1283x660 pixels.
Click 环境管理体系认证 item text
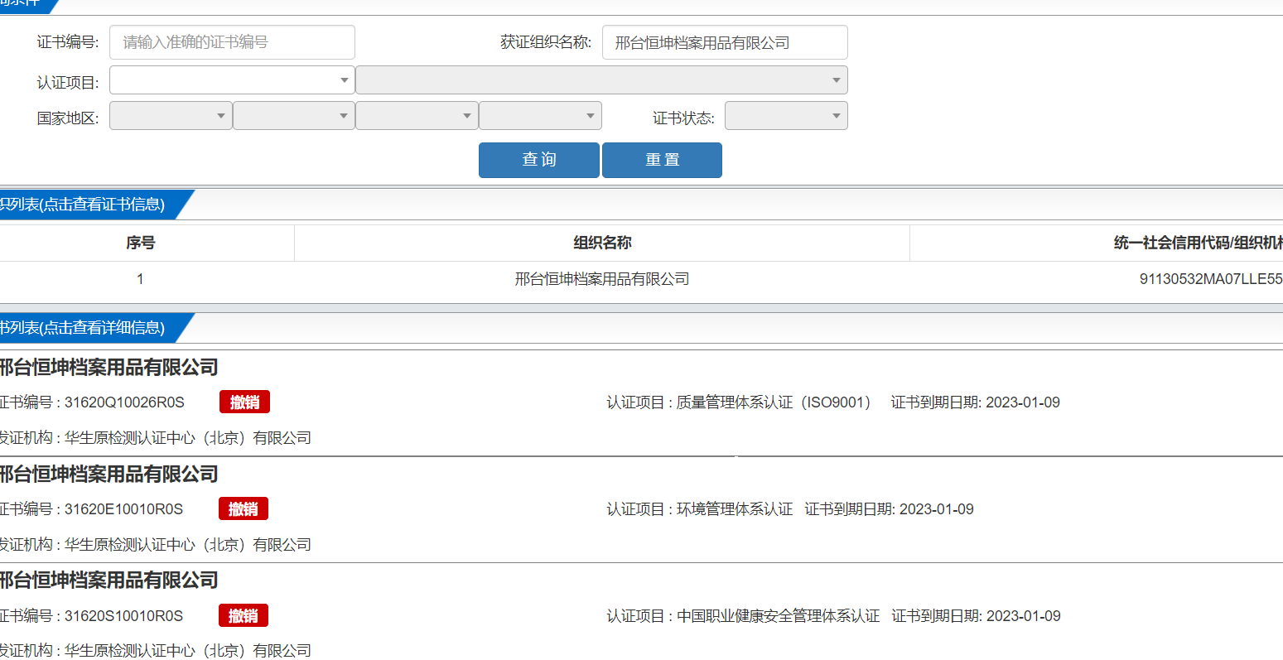[x=735, y=509]
